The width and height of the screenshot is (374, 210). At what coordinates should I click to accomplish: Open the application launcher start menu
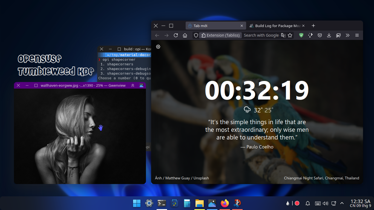[137, 203]
